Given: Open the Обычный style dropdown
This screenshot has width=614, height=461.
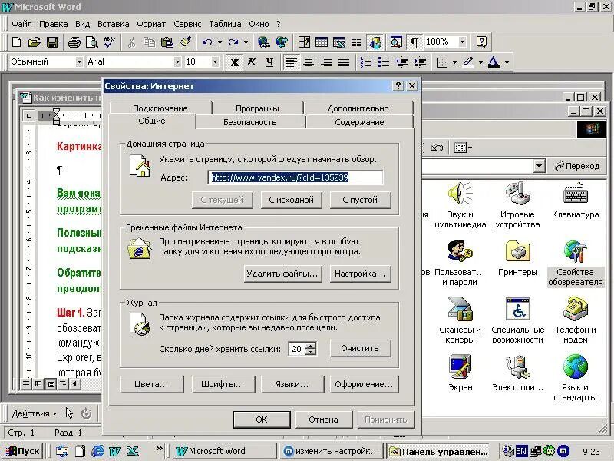Looking at the screenshot, I should point(79,62).
